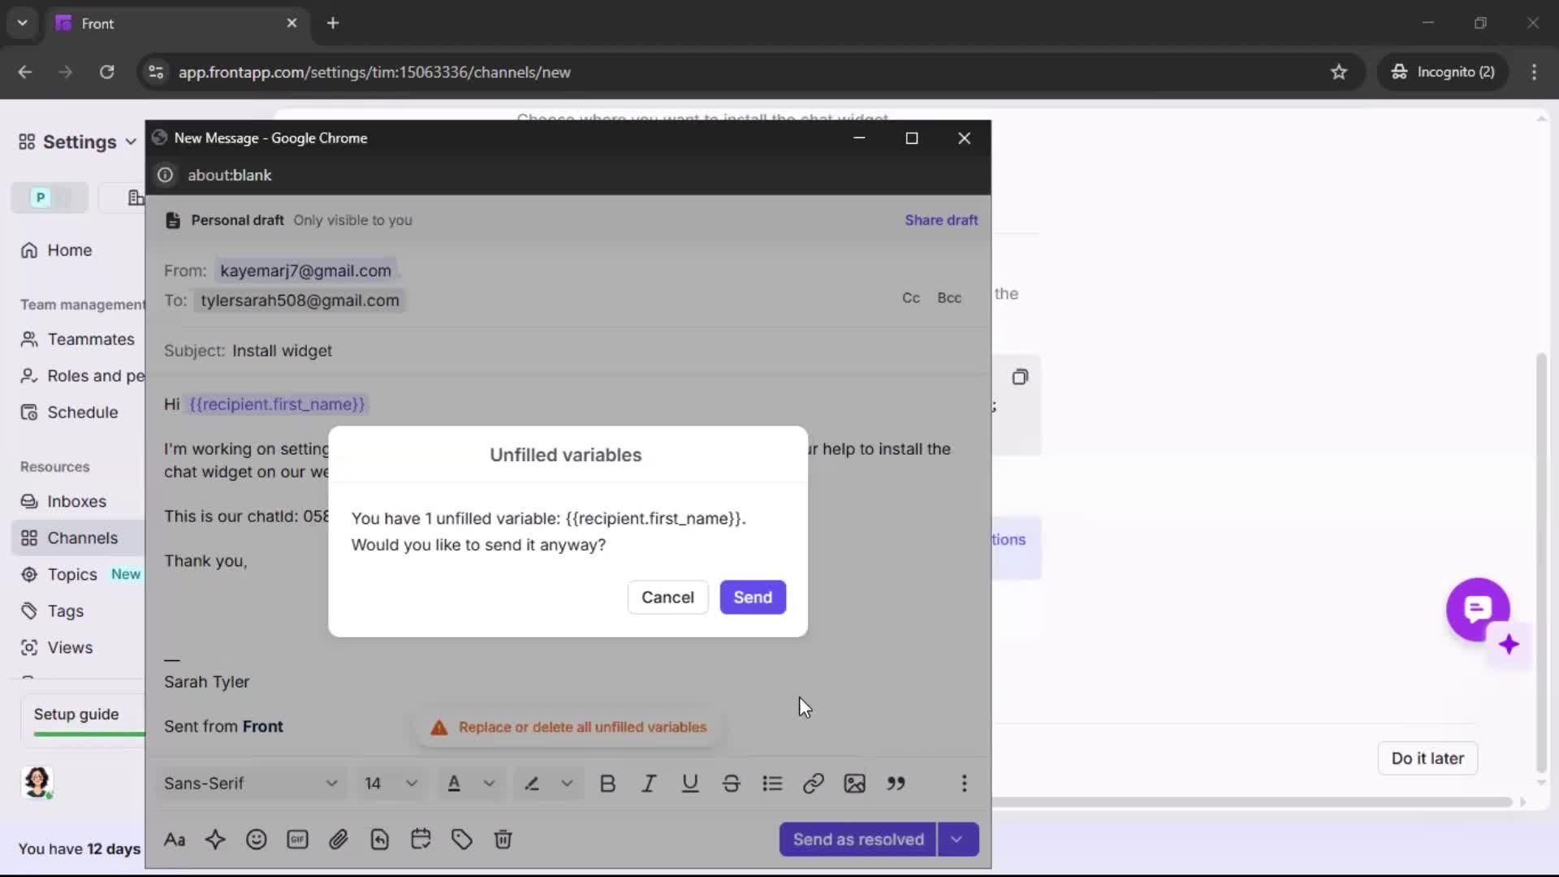Viewport: 1559px width, 877px height.
Task: Select Channels in the sidebar
Action: (x=80, y=538)
